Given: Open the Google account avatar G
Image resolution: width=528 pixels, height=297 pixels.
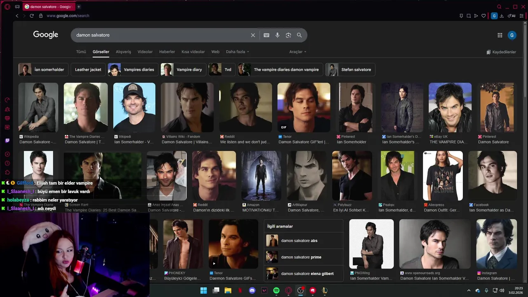Looking at the screenshot, I should [x=512, y=35].
